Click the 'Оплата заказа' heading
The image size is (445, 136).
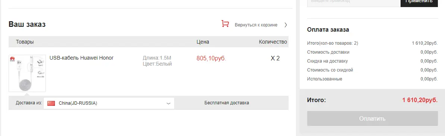coord(328,30)
